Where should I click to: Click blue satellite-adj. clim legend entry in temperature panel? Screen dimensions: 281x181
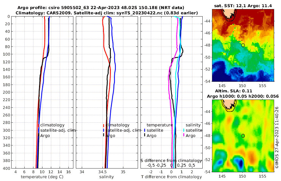coord(57,130)
